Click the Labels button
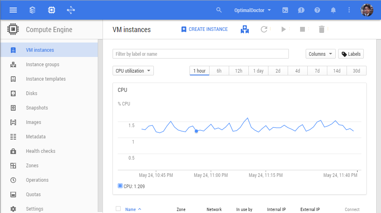Viewport: 381px width, 213px height. click(x=351, y=54)
